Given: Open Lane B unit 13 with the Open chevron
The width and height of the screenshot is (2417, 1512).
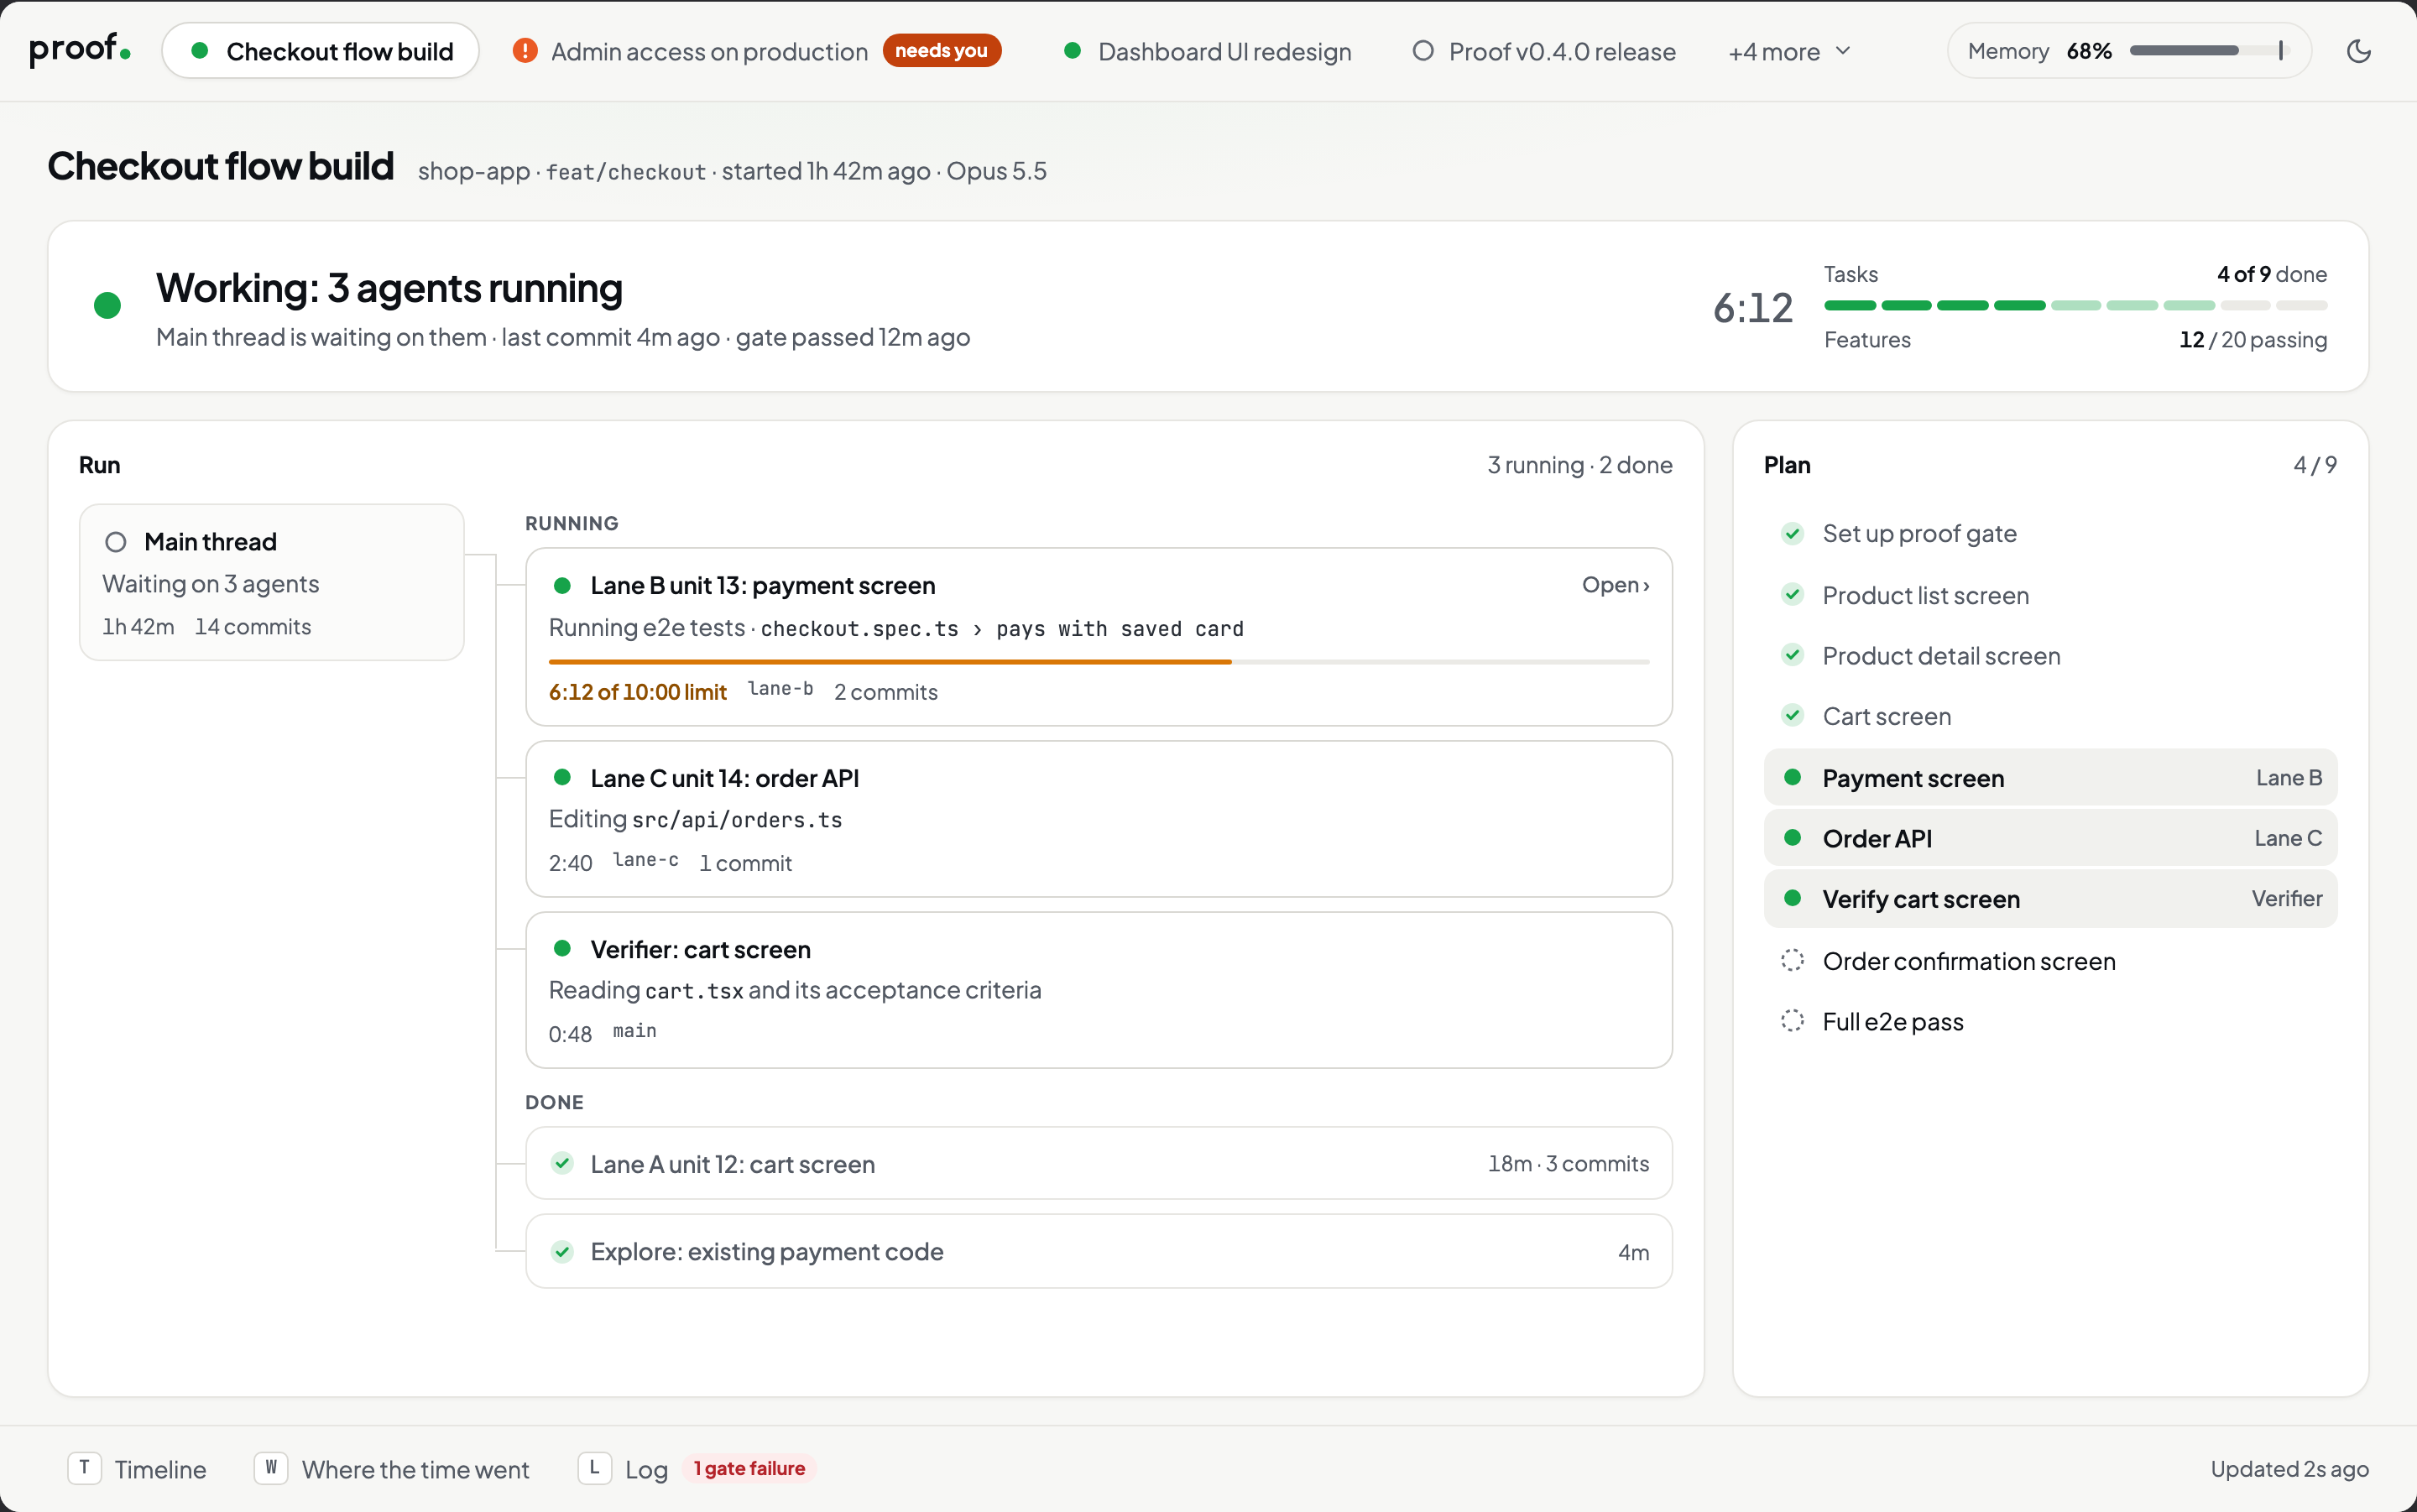Looking at the screenshot, I should click(x=1615, y=585).
